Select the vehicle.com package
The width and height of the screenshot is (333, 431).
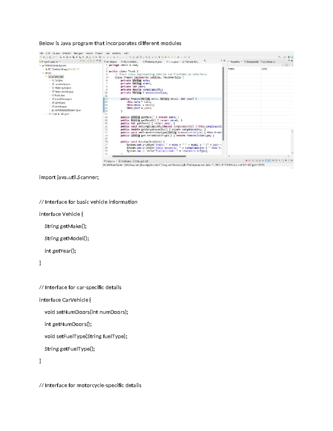[56, 77]
